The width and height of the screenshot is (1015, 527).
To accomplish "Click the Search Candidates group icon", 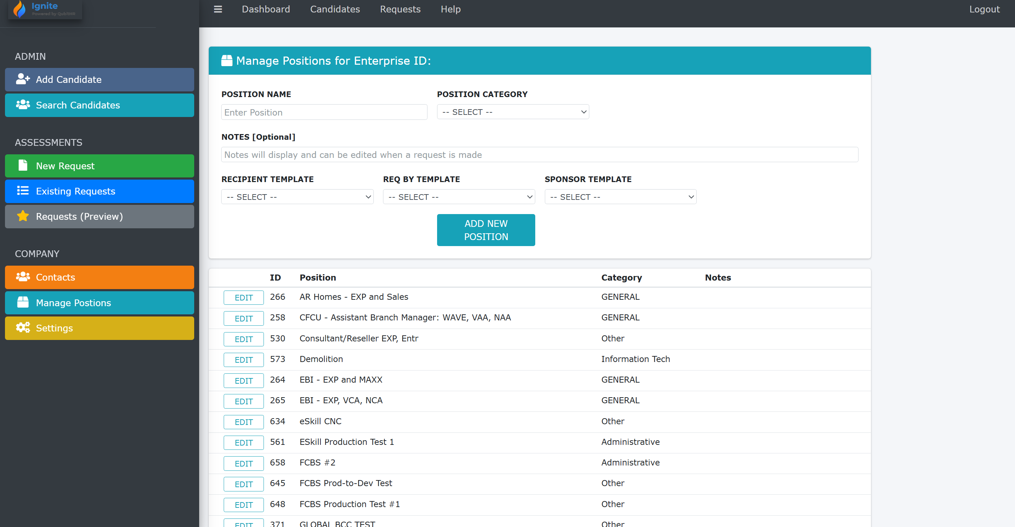I will tap(23, 105).
